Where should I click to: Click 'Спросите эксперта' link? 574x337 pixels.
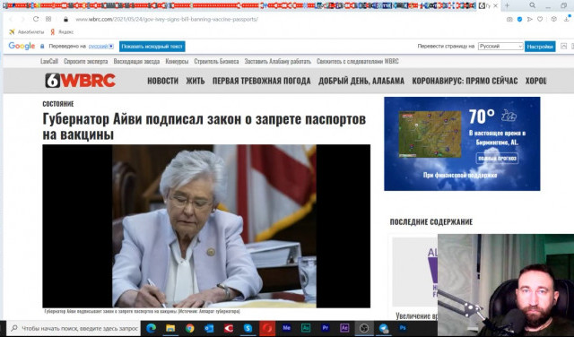(x=86, y=62)
